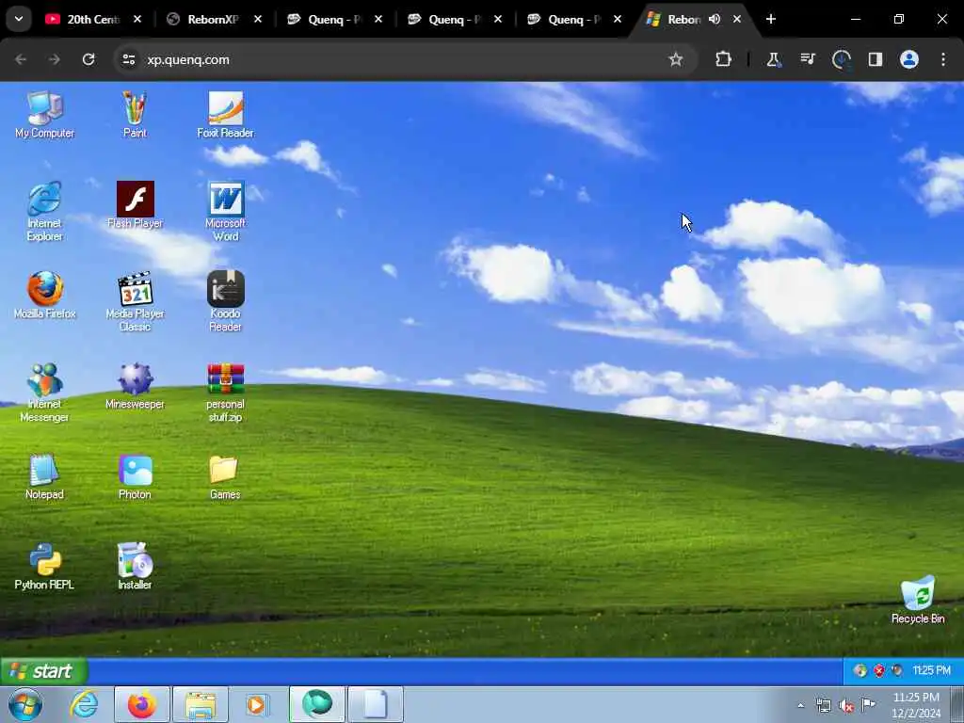View site information icon
Viewport: 964px width, 723px height.
pos(128,59)
